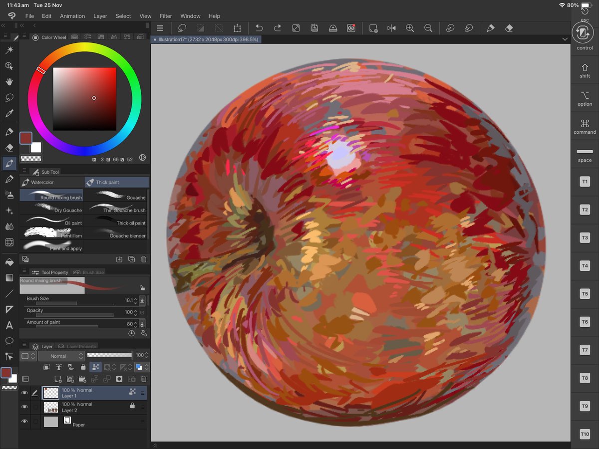Open the Animation menu
This screenshot has width=599, height=449.
pos(72,16)
